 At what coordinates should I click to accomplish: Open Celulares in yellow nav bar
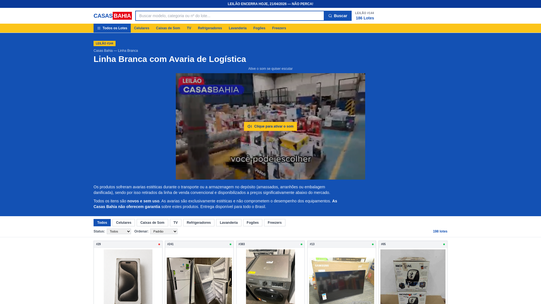click(x=141, y=28)
